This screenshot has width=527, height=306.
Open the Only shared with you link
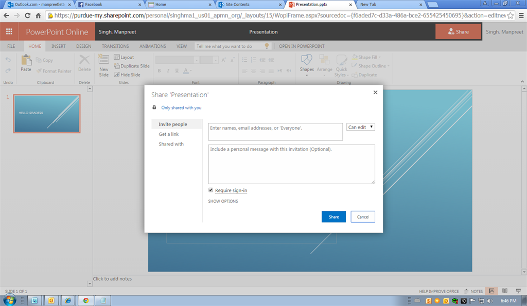coord(181,107)
